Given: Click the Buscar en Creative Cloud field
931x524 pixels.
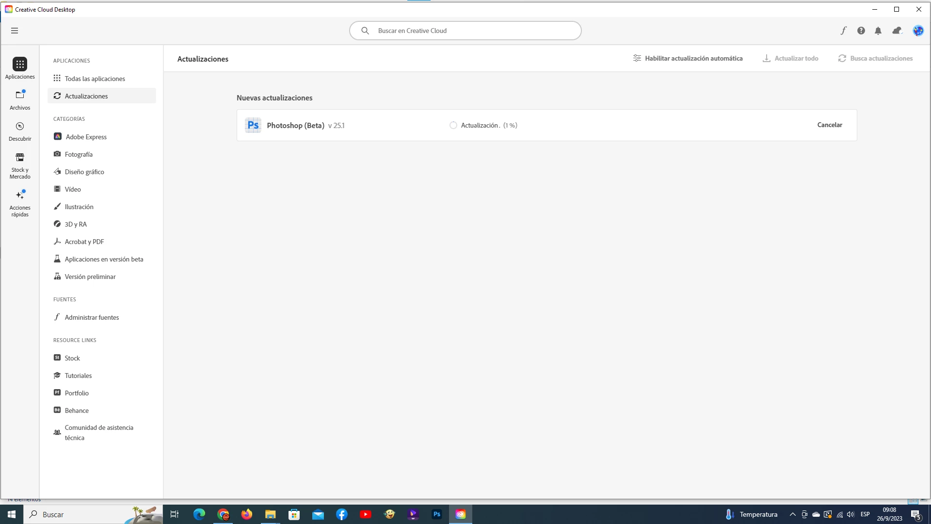Looking at the screenshot, I should click(465, 31).
